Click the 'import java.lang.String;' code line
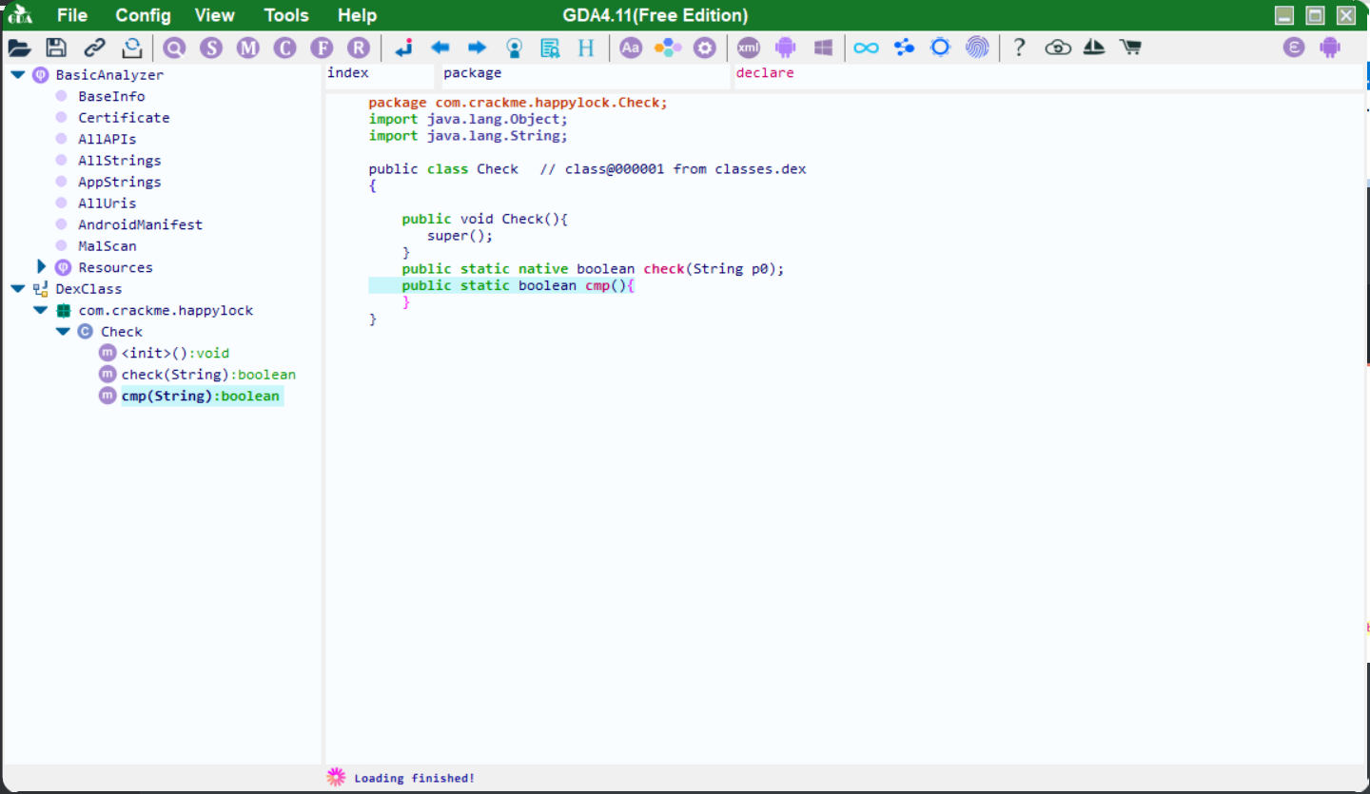The height and width of the screenshot is (794, 1370). (468, 136)
